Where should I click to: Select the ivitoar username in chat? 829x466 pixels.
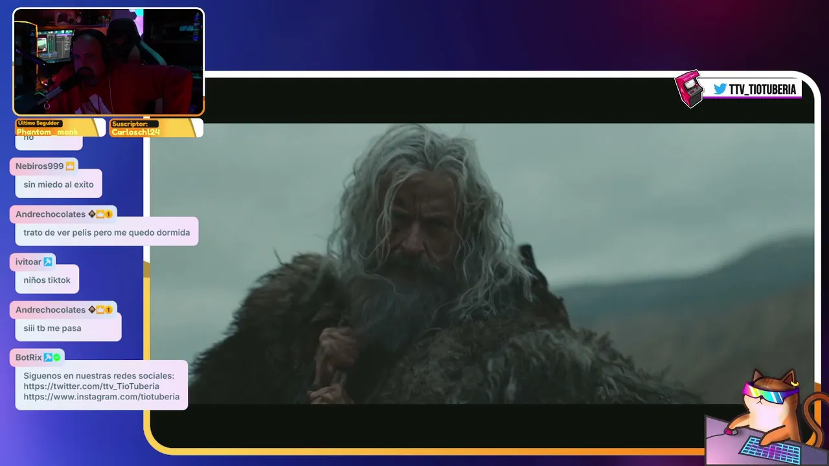click(x=28, y=262)
